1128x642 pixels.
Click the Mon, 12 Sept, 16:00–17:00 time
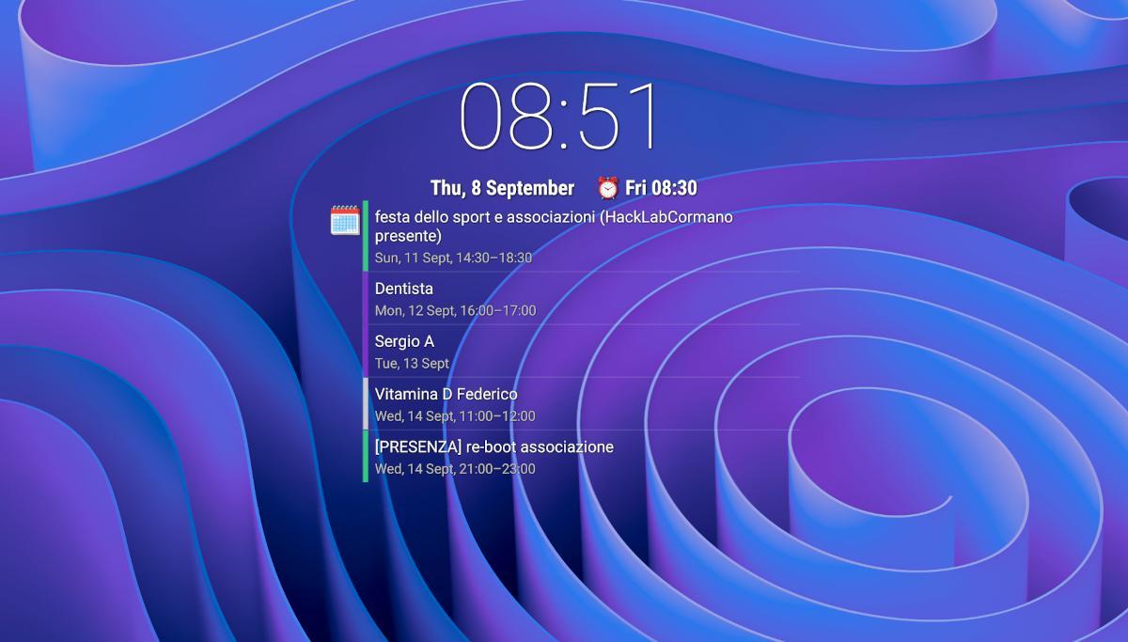click(x=455, y=310)
